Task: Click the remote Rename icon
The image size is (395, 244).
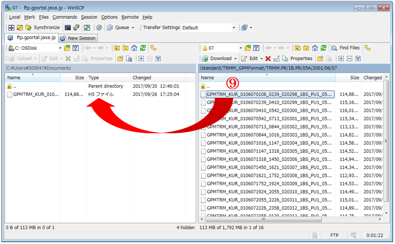Action: pos(276,58)
